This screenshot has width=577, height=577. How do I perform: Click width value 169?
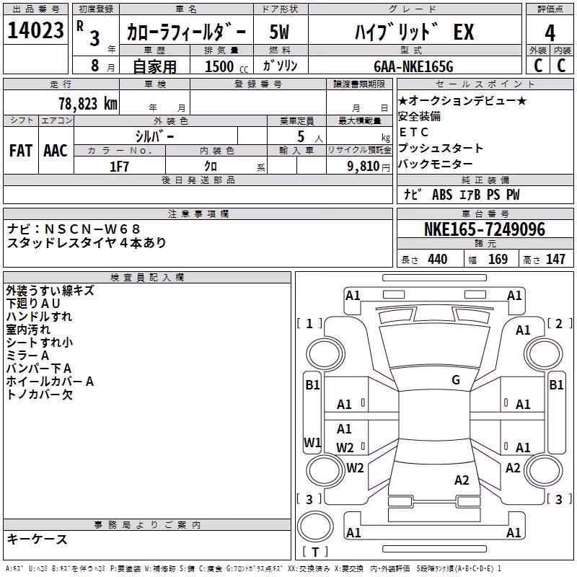[498, 259]
